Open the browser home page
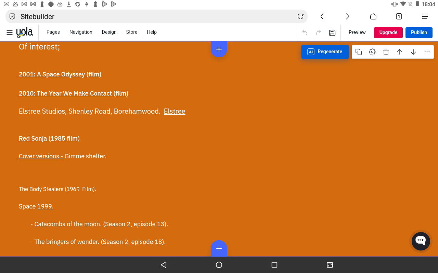This screenshot has height=273, width=438. point(373,16)
